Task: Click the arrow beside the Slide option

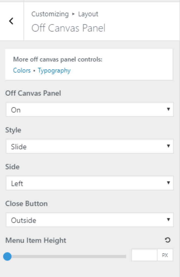Action: (168, 146)
